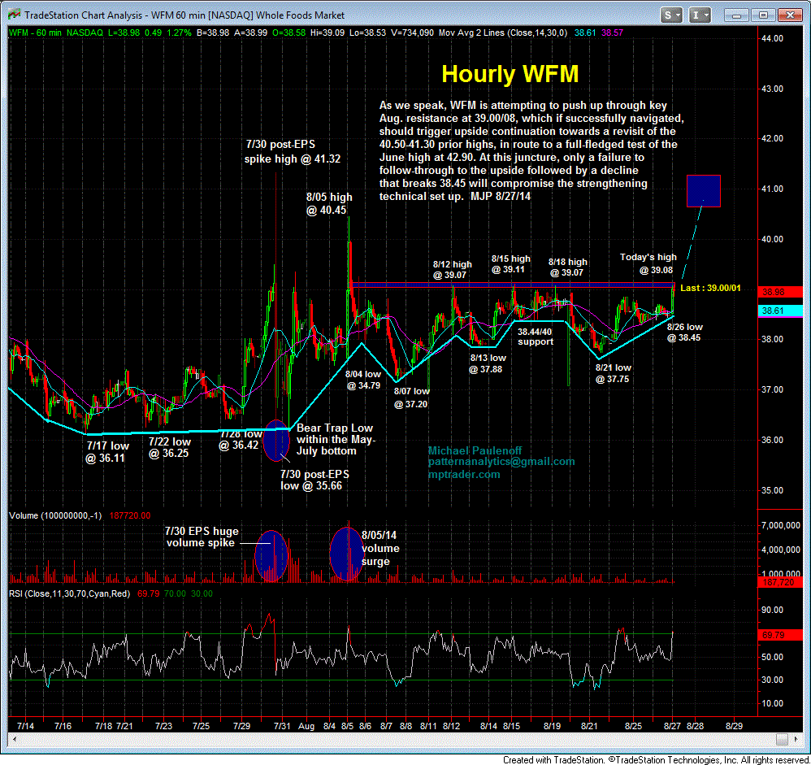The height and width of the screenshot is (765, 811).
Task: Click the mptrader.com text
Action: coord(464,475)
